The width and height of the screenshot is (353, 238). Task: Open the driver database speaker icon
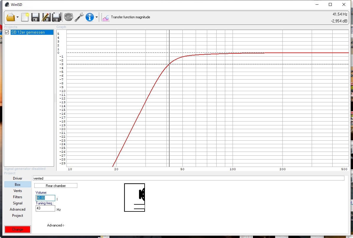click(68, 17)
